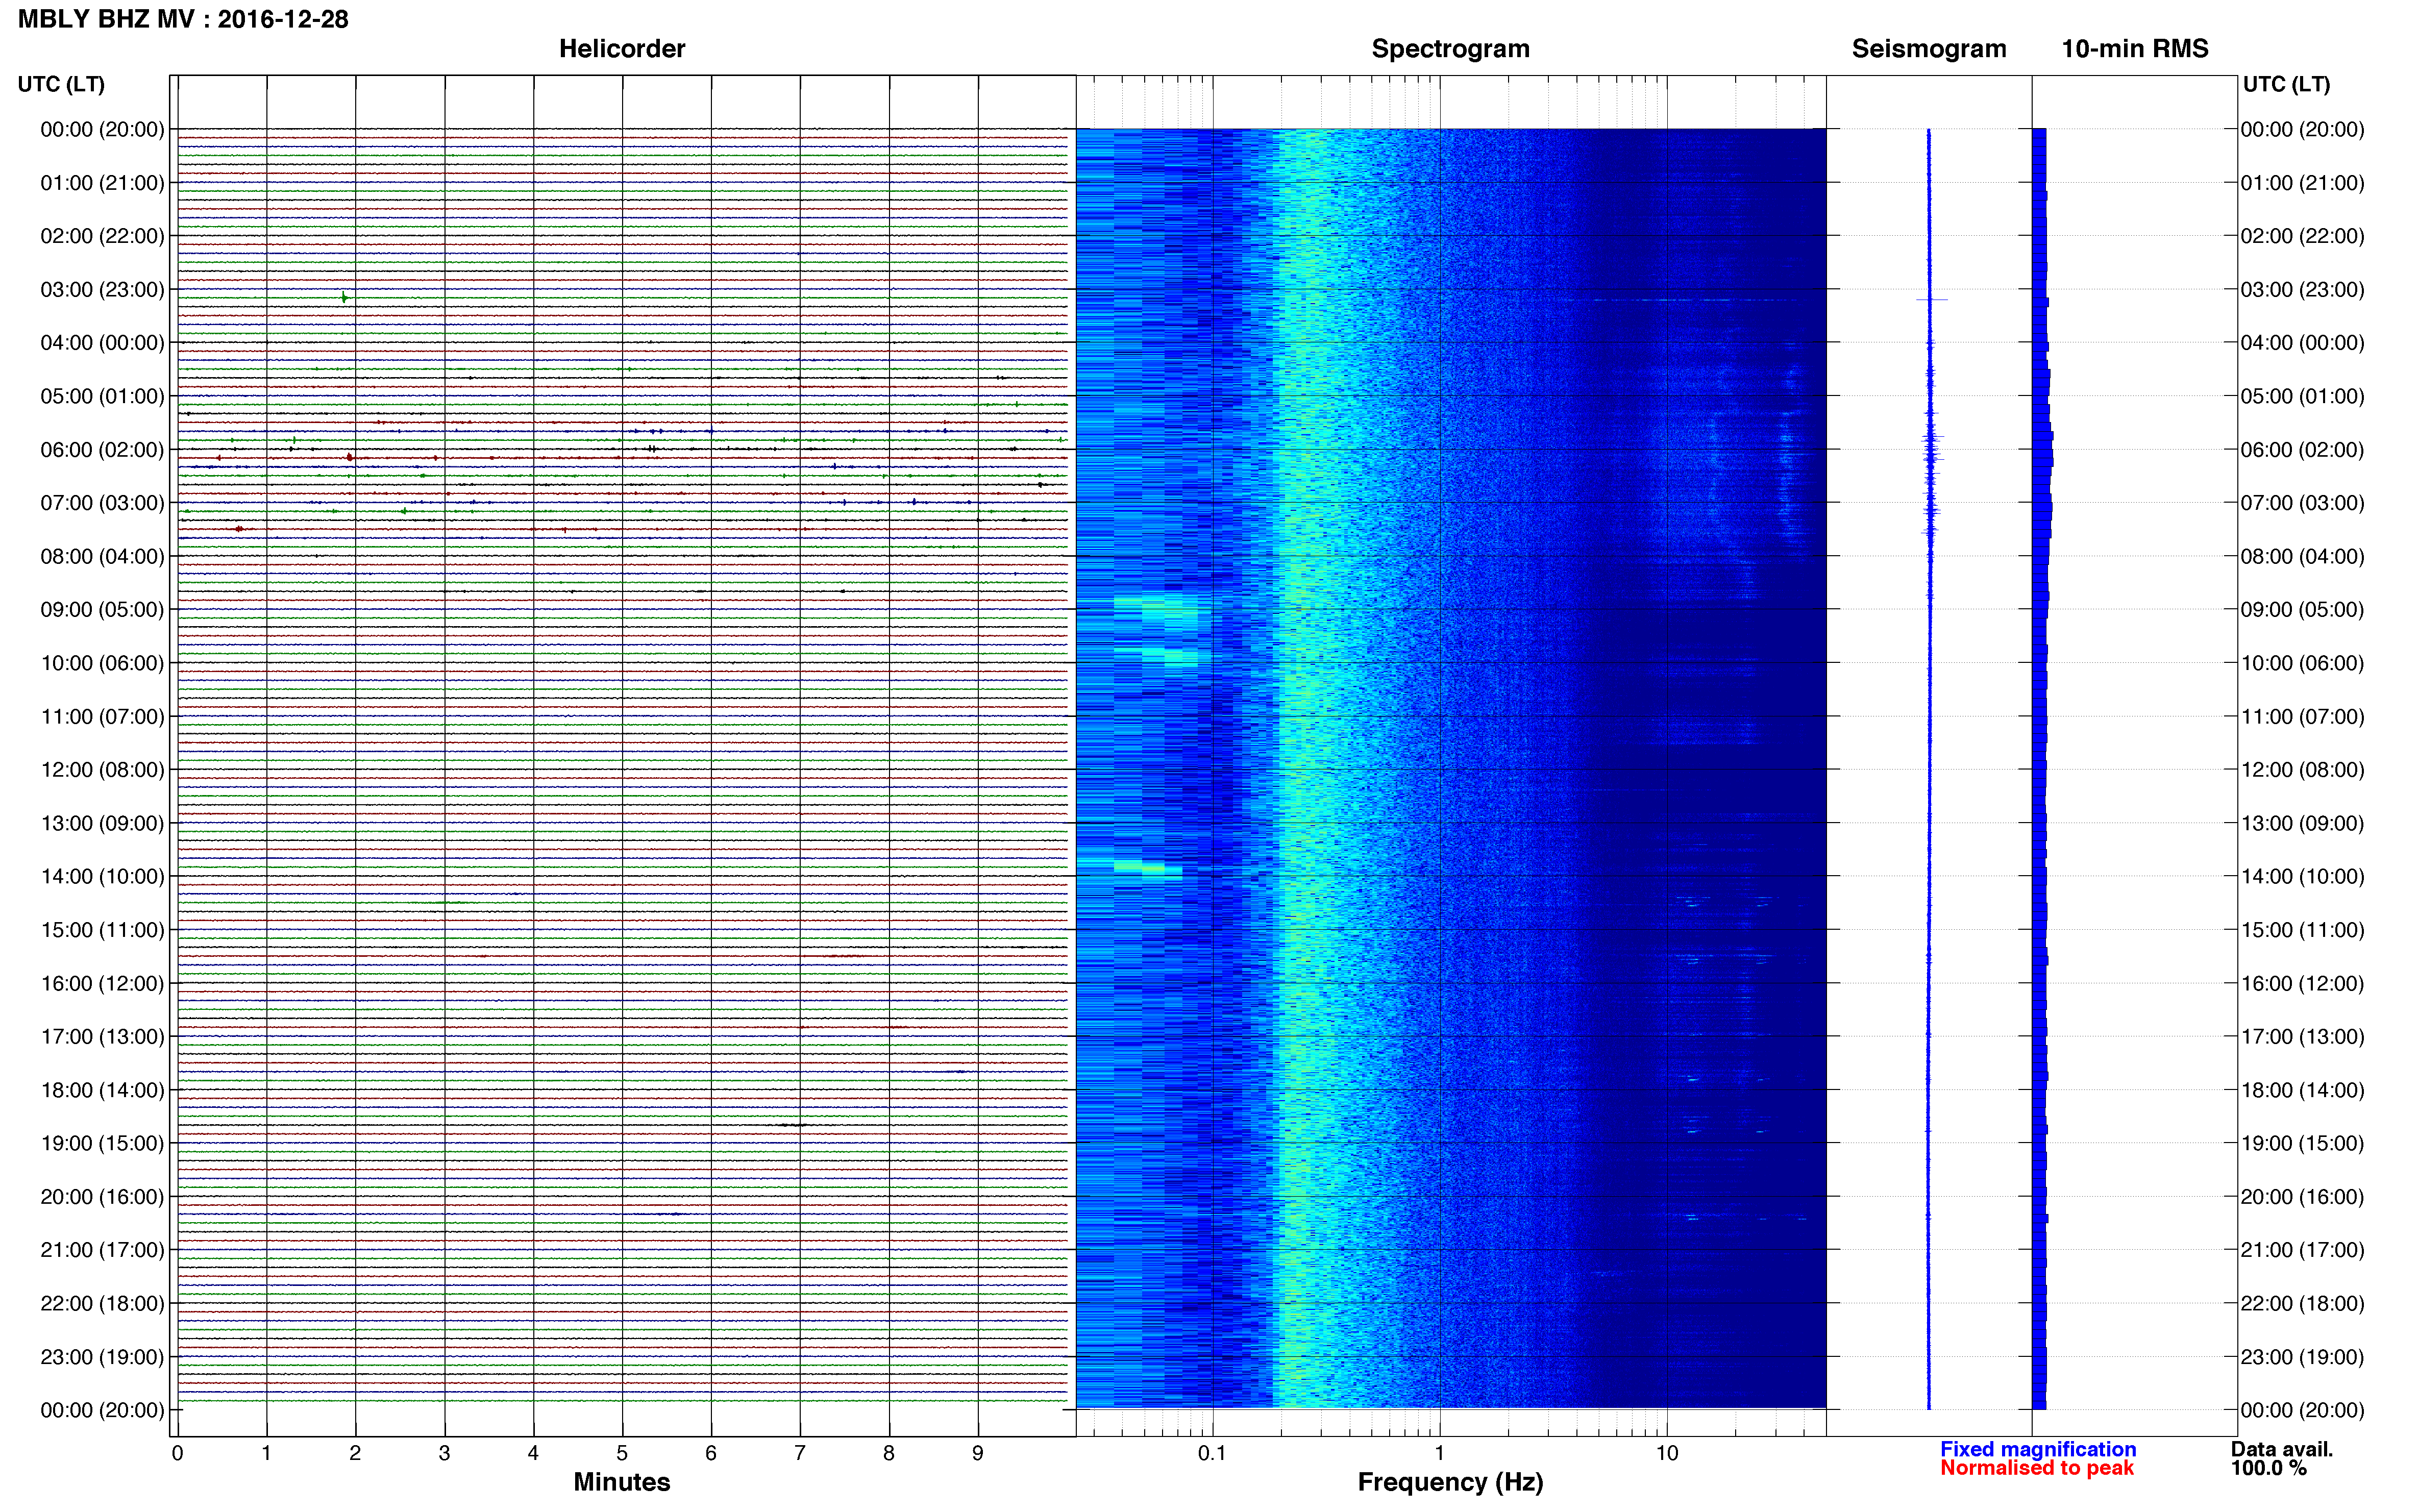Click the 'Fixed magnification' legend text
The image size is (2419, 1512).
2038,1449
